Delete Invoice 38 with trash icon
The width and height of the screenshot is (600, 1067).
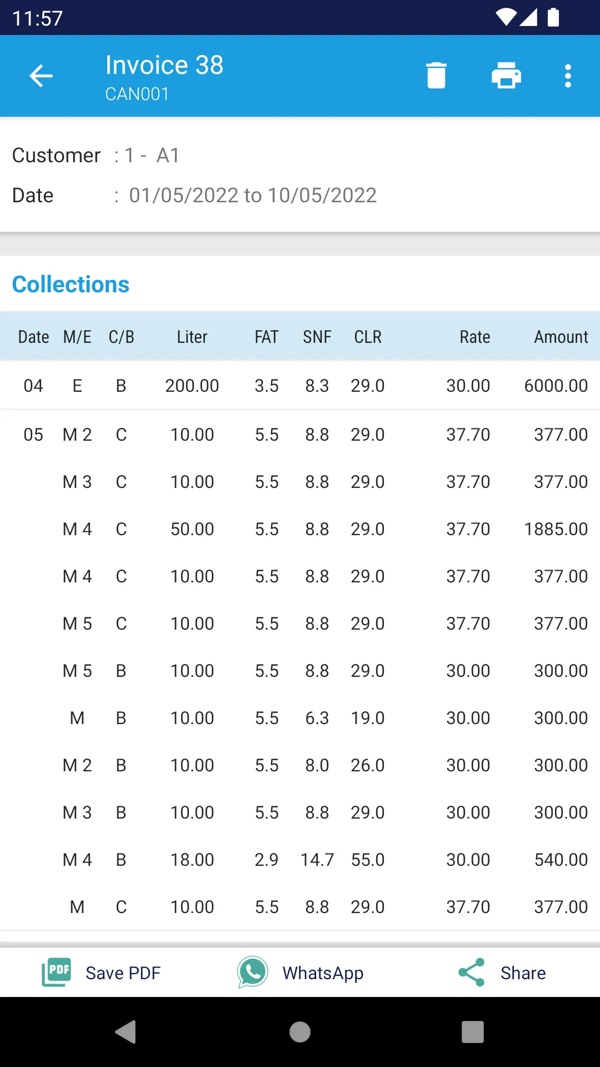[436, 76]
